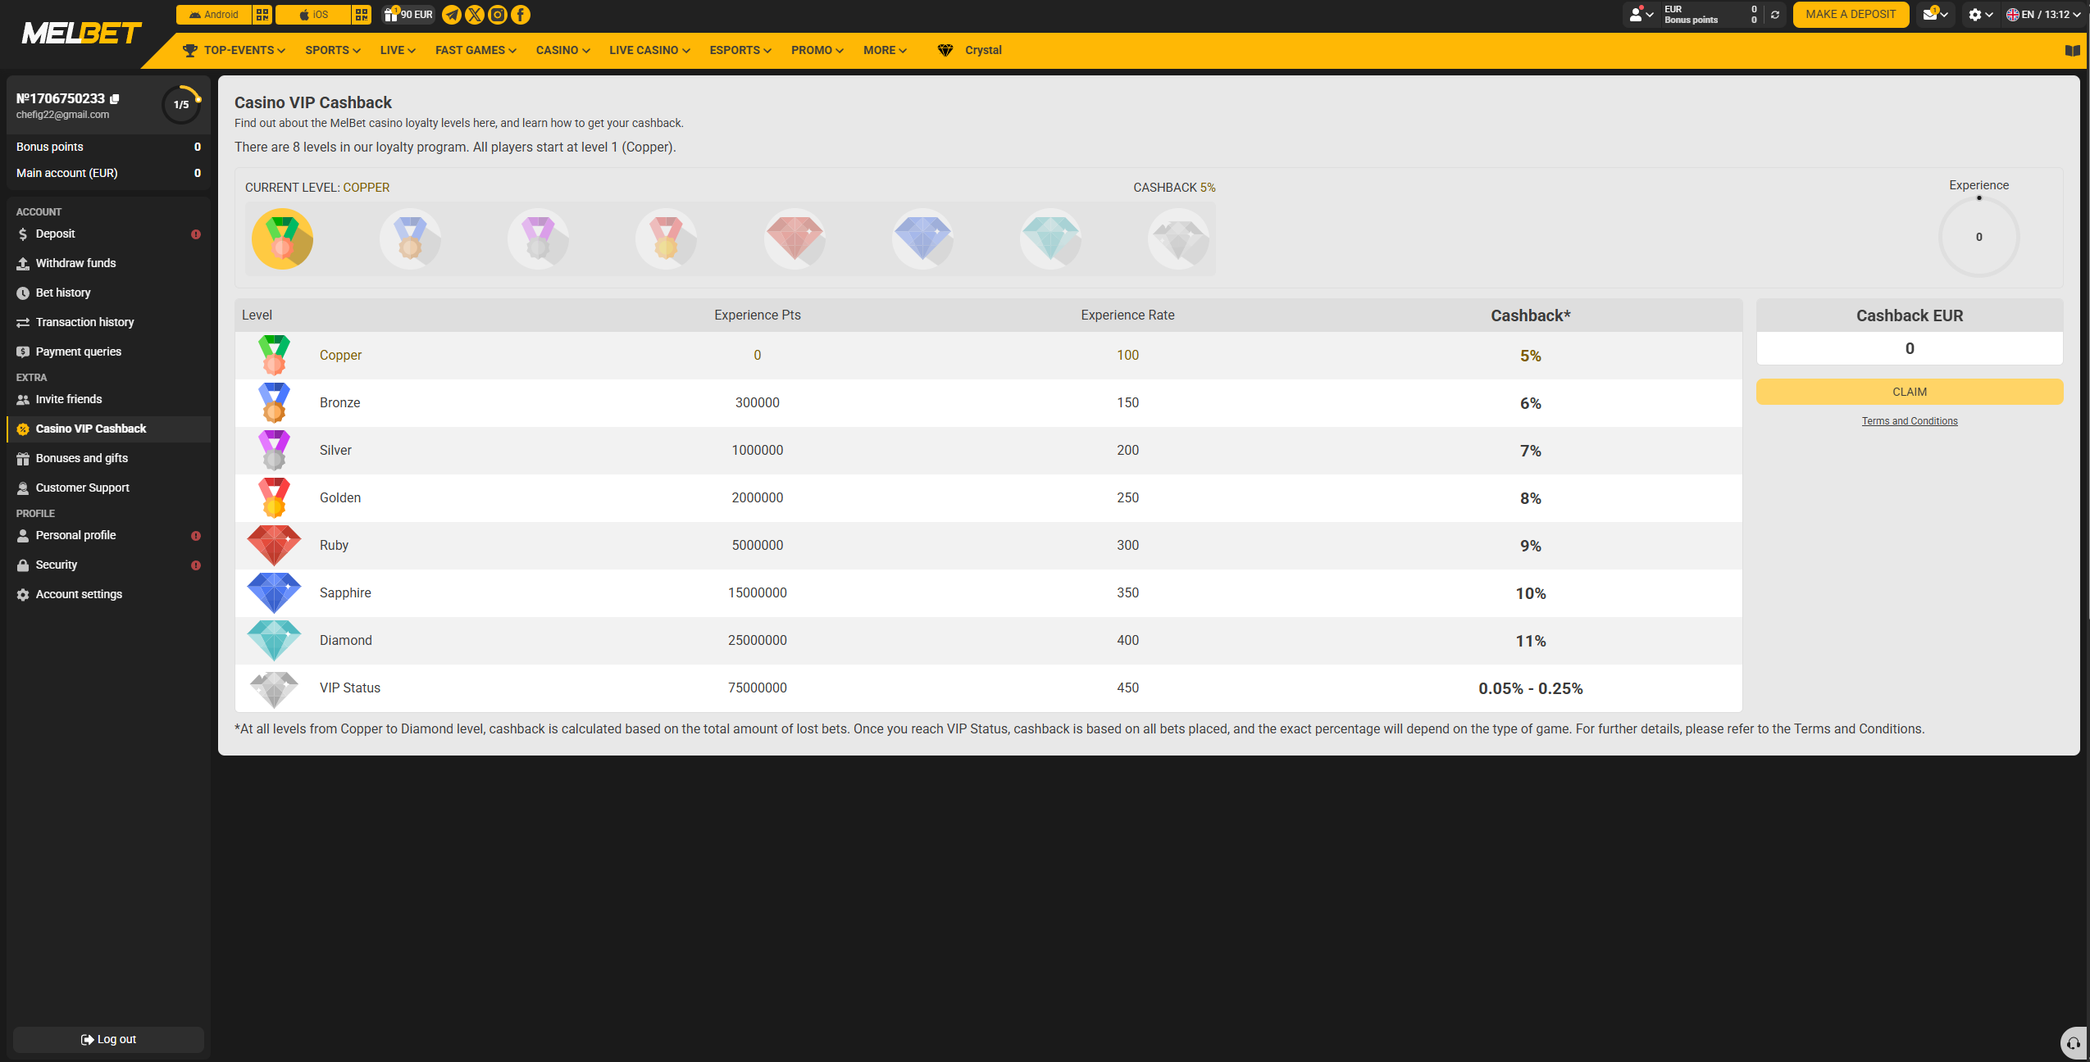This screenshot has width=2090, height=1062.
Task: Open Casino VIP Cashback in the sidebar
Action: (108, 429)
